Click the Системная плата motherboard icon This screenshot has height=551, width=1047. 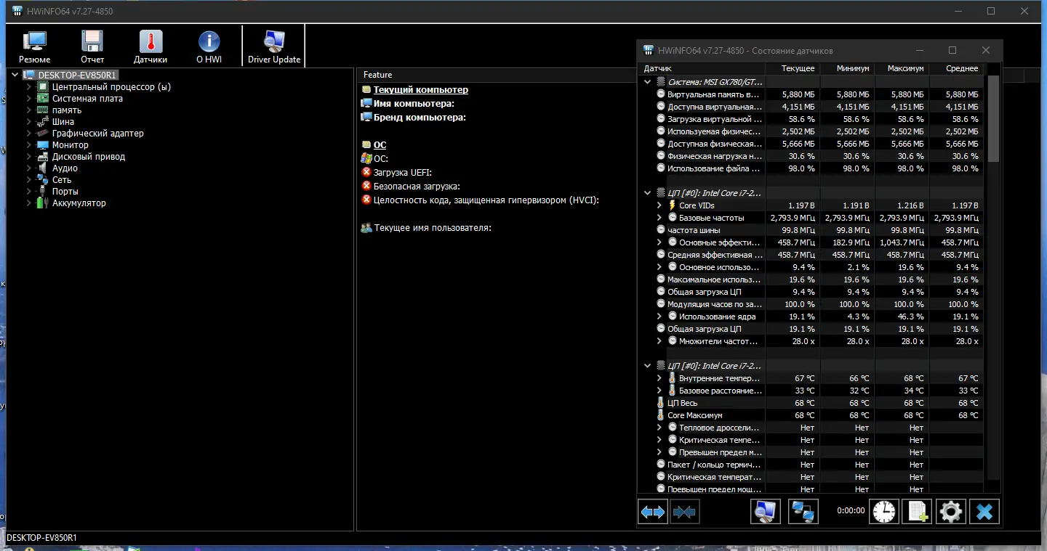43,99
